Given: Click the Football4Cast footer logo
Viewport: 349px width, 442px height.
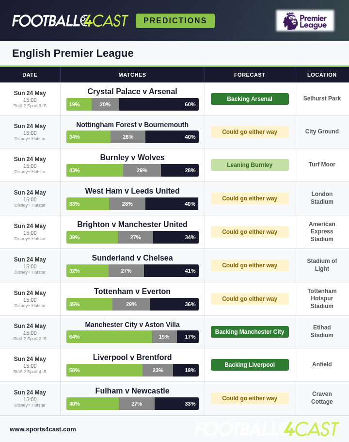Looking at the screenshot, I should coord(267,429).
